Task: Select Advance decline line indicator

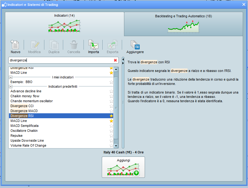Action: click(61, 91)
